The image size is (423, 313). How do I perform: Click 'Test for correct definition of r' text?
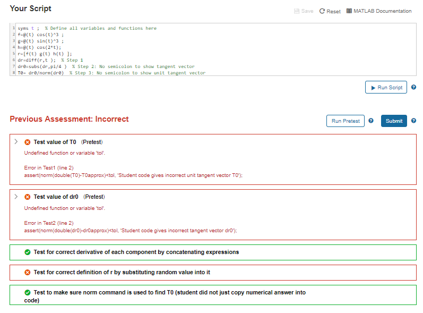[x=122, y=272]
